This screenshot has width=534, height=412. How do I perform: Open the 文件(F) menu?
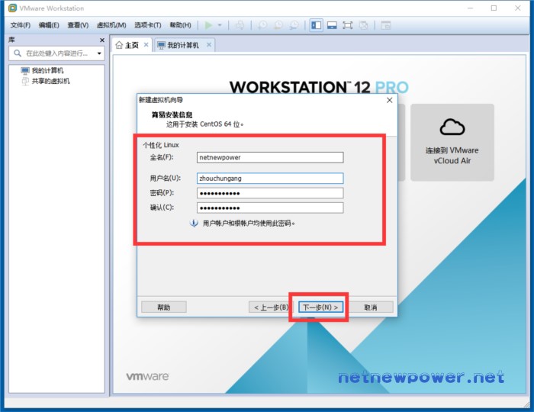20,25
